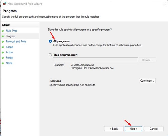This screenshot has width=168, height=136.
Task: Click the green bullet next to Name step
Action: pos(3,63)
